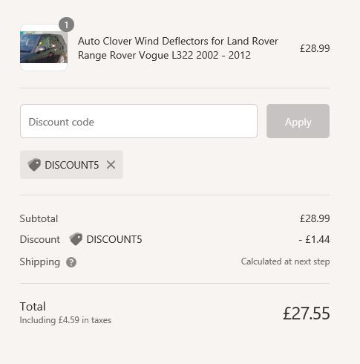Screen dimensions: 360x364
Task: Click the DISCOUNT5 text in Discount row
Action: 114,239
